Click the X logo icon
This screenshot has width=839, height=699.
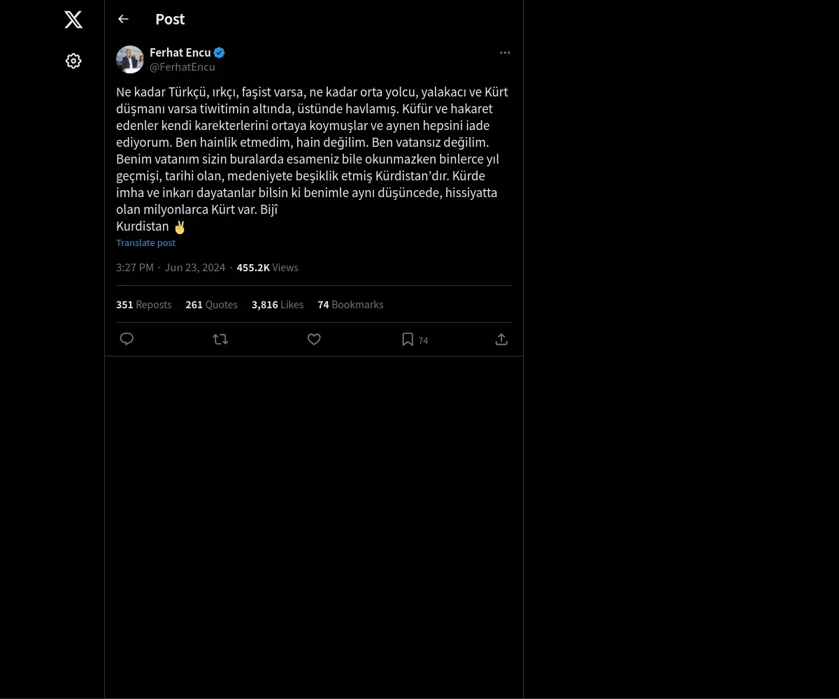point(73,20)
